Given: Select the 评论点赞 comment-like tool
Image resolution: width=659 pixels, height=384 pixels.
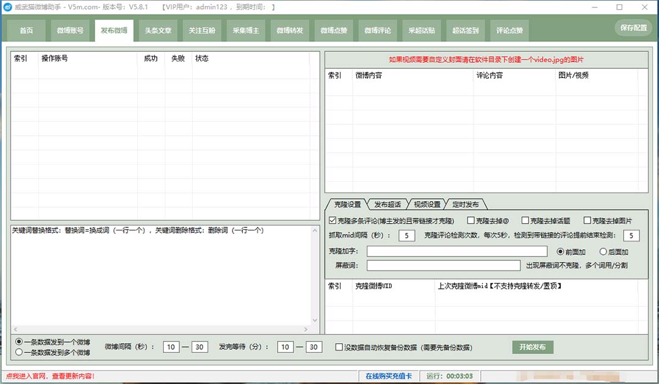Looking at the screenshot, I should (x=510, y=30).
